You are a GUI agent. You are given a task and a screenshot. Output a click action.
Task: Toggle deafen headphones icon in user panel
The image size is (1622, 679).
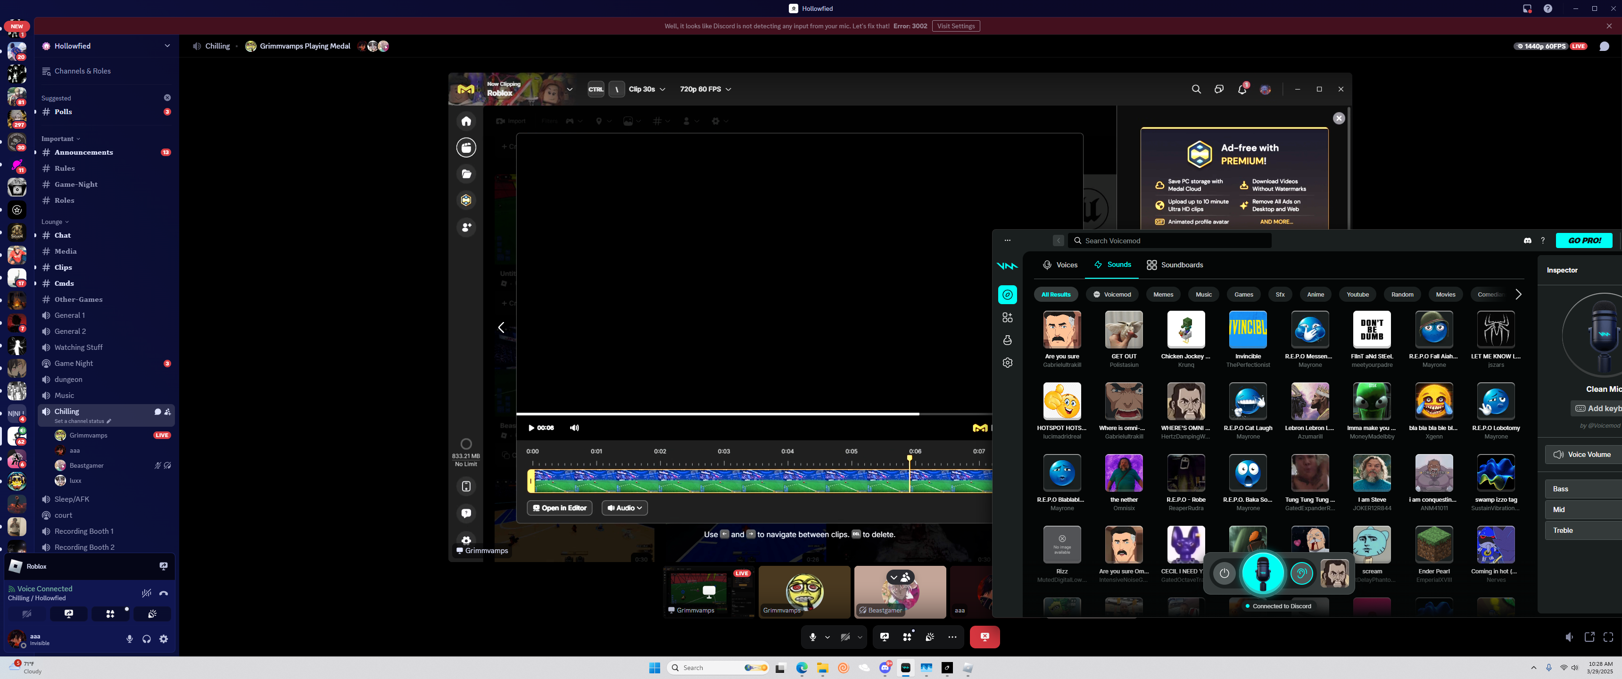(147, 639)
